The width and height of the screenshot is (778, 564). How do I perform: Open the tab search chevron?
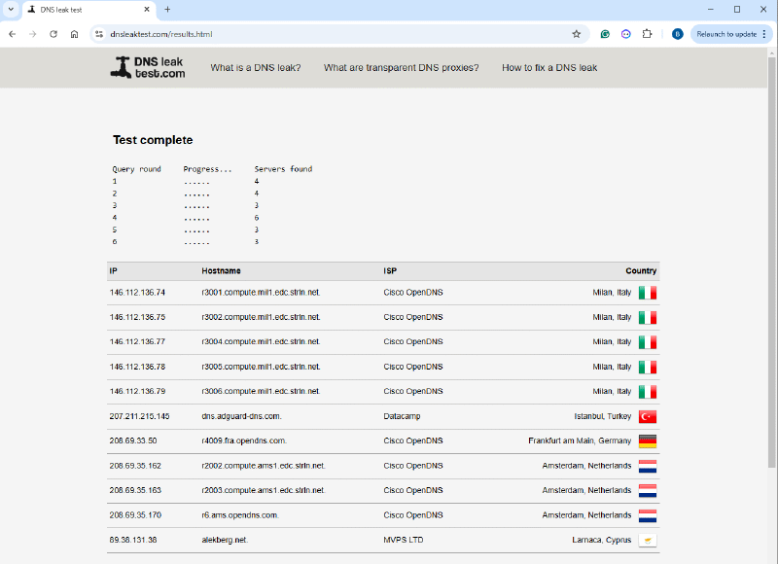point(10,10)
